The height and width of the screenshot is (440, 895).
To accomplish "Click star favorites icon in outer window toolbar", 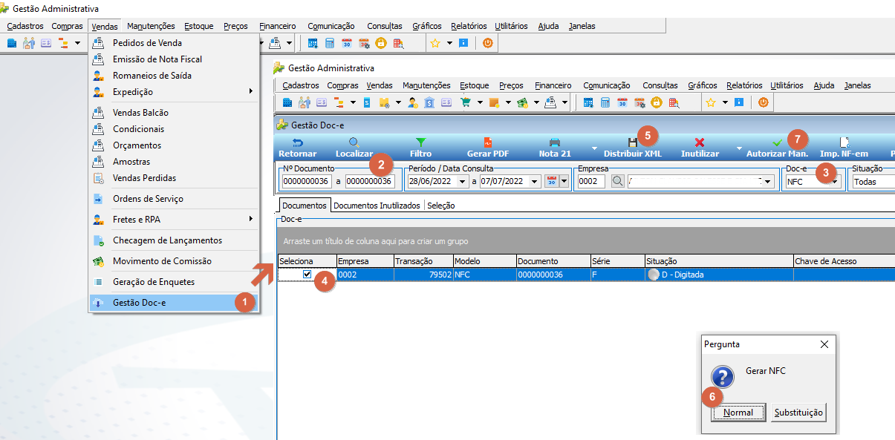I will pyautogui.click(x=435, y=43).
